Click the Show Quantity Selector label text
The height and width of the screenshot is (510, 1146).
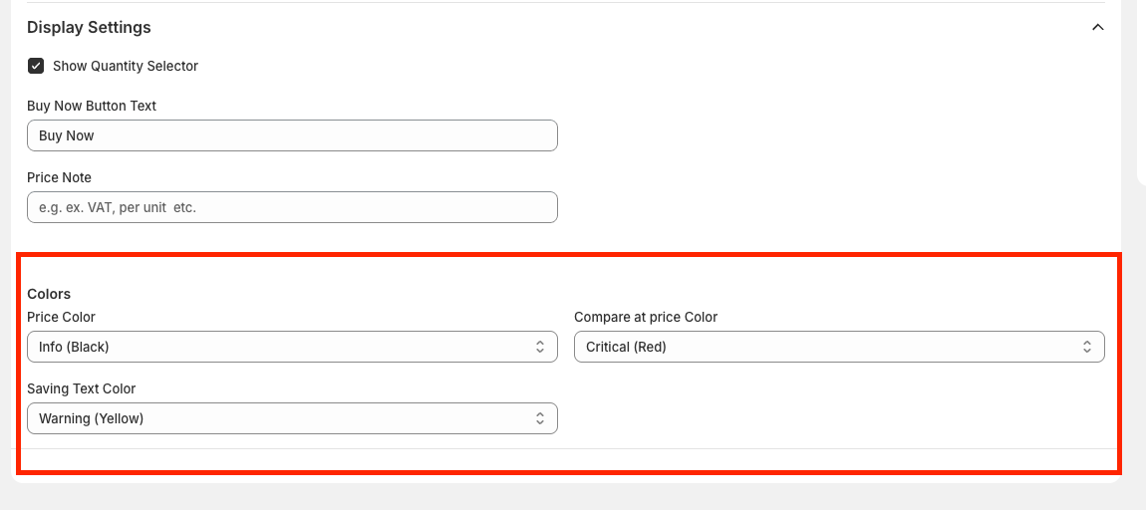coord(126,66)
